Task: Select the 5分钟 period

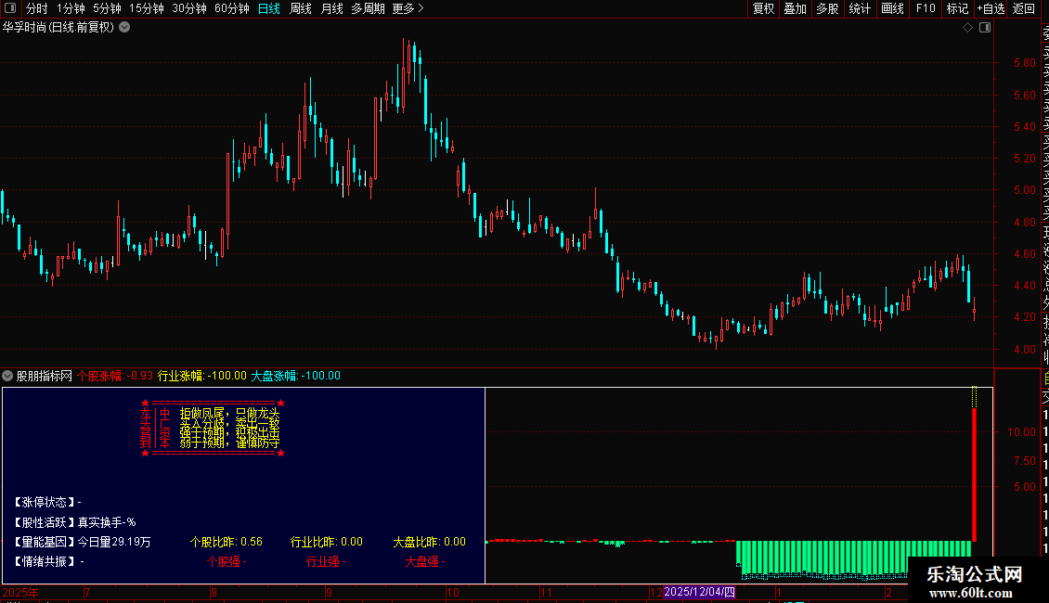Action: (x=107, y=8)
